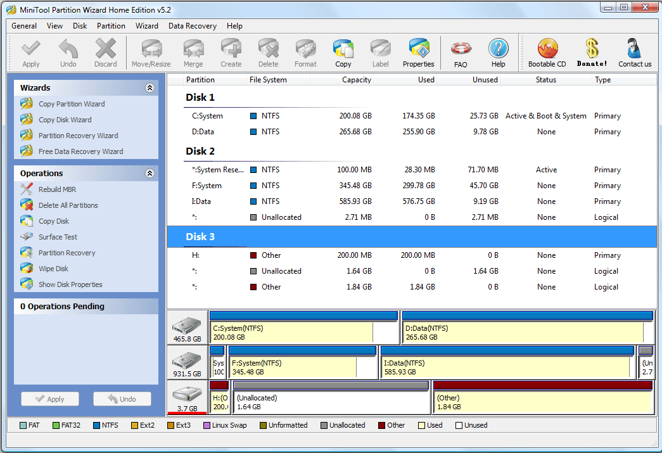This screenshot has height=453, width=662.
Task: Select the 1.84 GB Other partition row
Action: [412, 287]
